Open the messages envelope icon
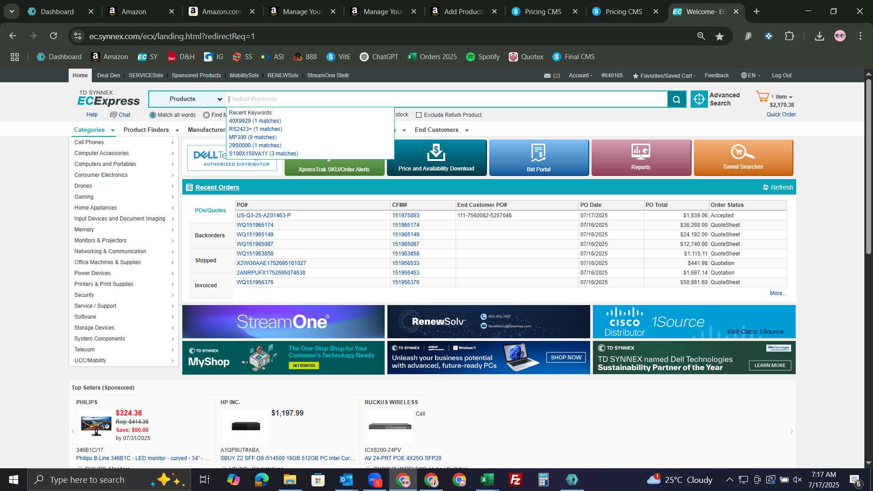This screenshot has width=873, height=491. (x=547, y=75)
